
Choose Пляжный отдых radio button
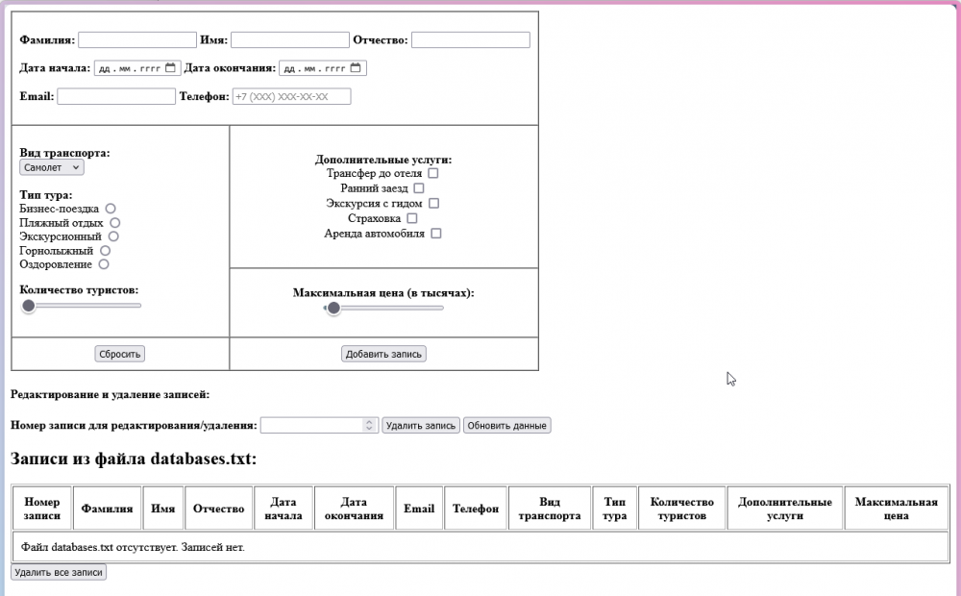point(115,223)
